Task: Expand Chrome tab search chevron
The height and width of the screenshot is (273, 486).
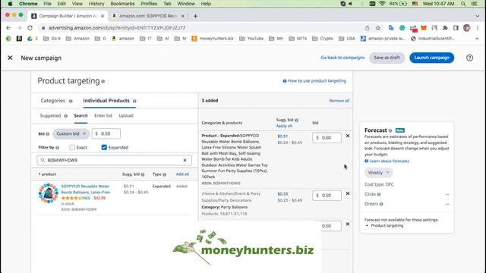Action: point(478,16)
